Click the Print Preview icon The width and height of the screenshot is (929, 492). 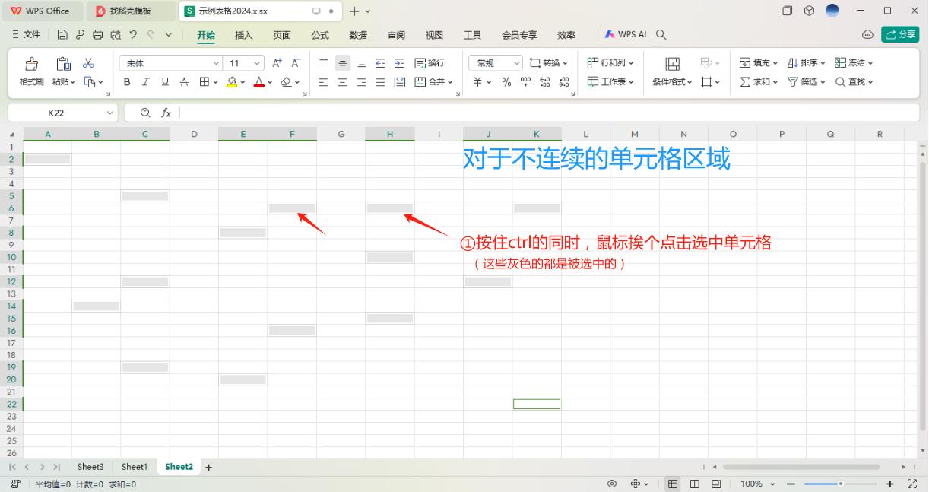[x=115, y=35]
